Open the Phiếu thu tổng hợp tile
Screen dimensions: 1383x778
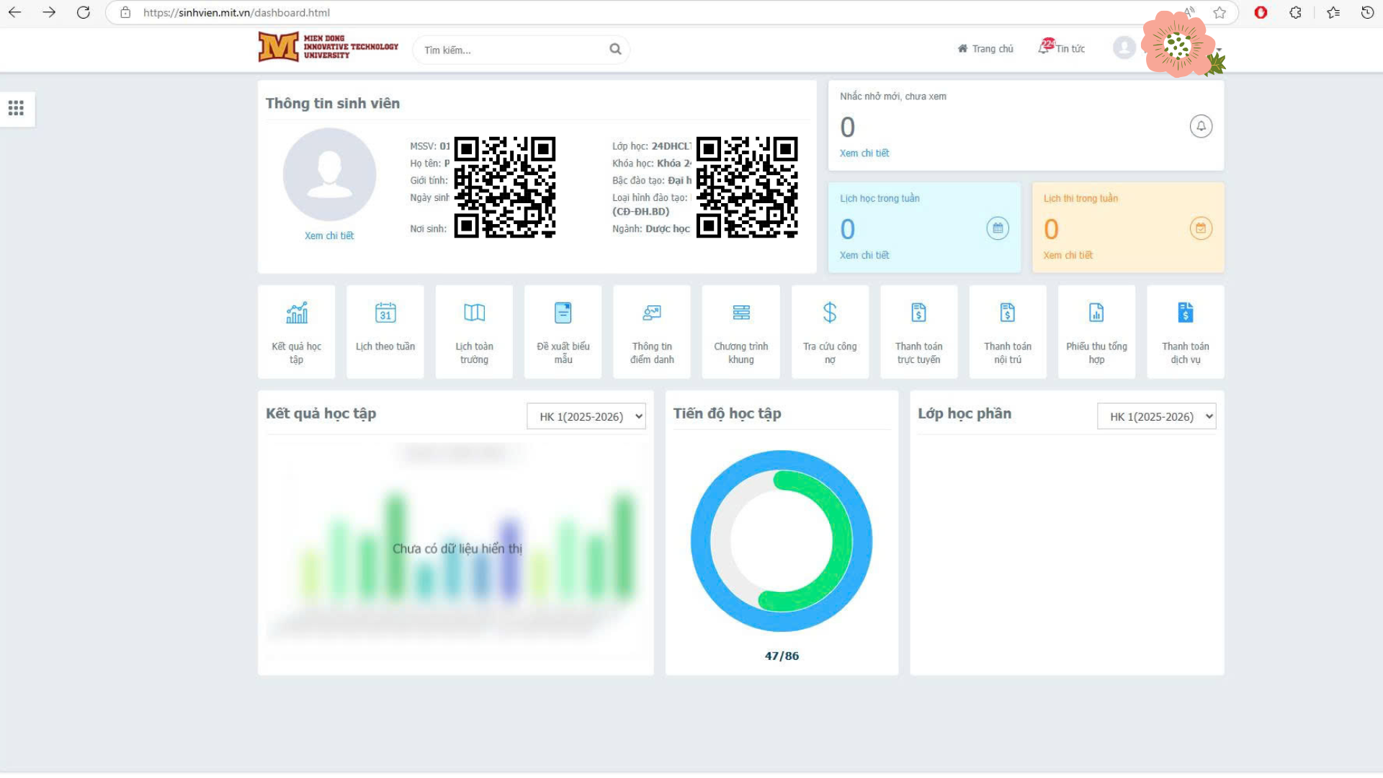point(1096,332)
